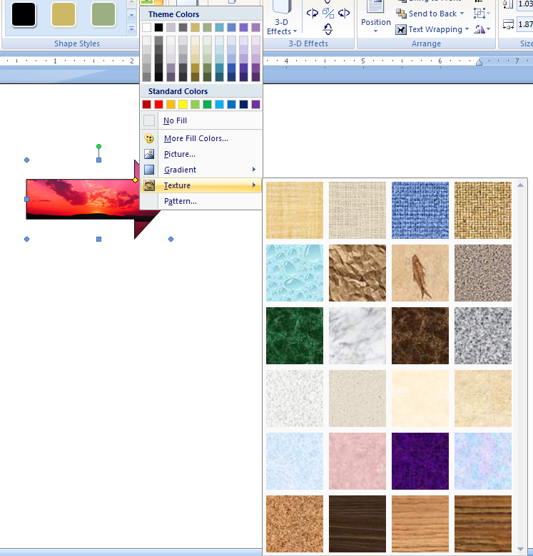This screenshot has width=533, height=556.
Task: Apply the Purple mesh texture
Action: [420, 461]
